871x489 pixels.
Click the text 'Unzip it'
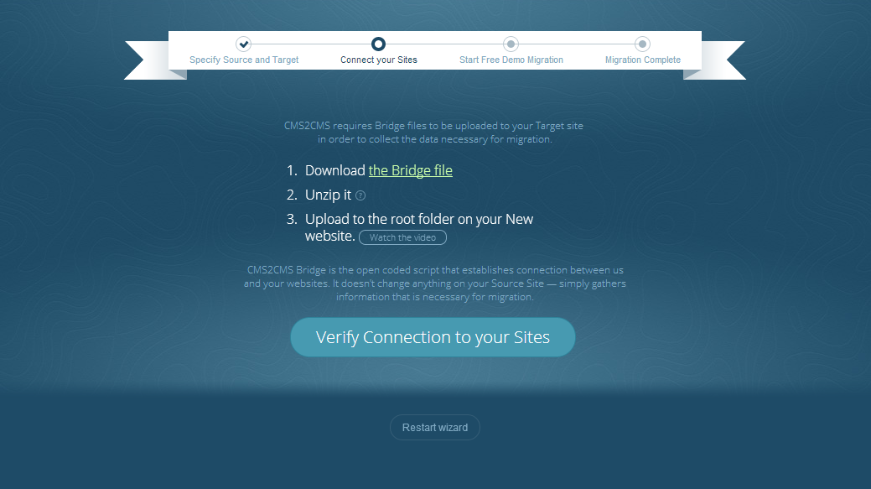(x=329, y=195)
